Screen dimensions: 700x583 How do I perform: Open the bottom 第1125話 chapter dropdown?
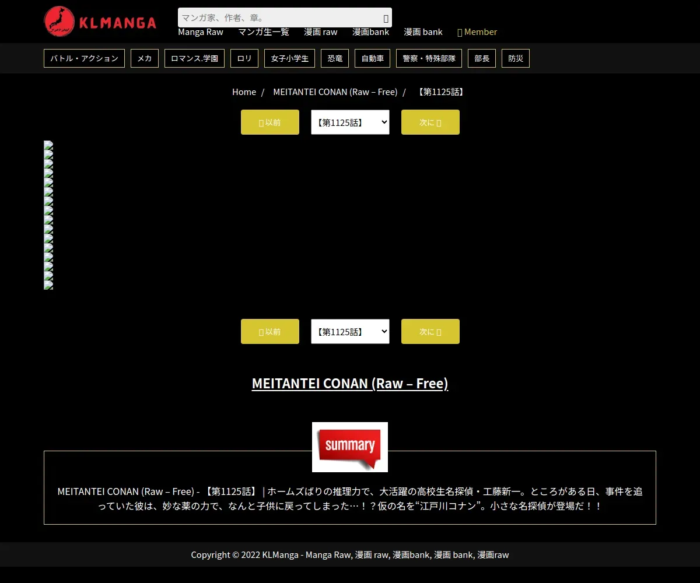pos(350,331)
